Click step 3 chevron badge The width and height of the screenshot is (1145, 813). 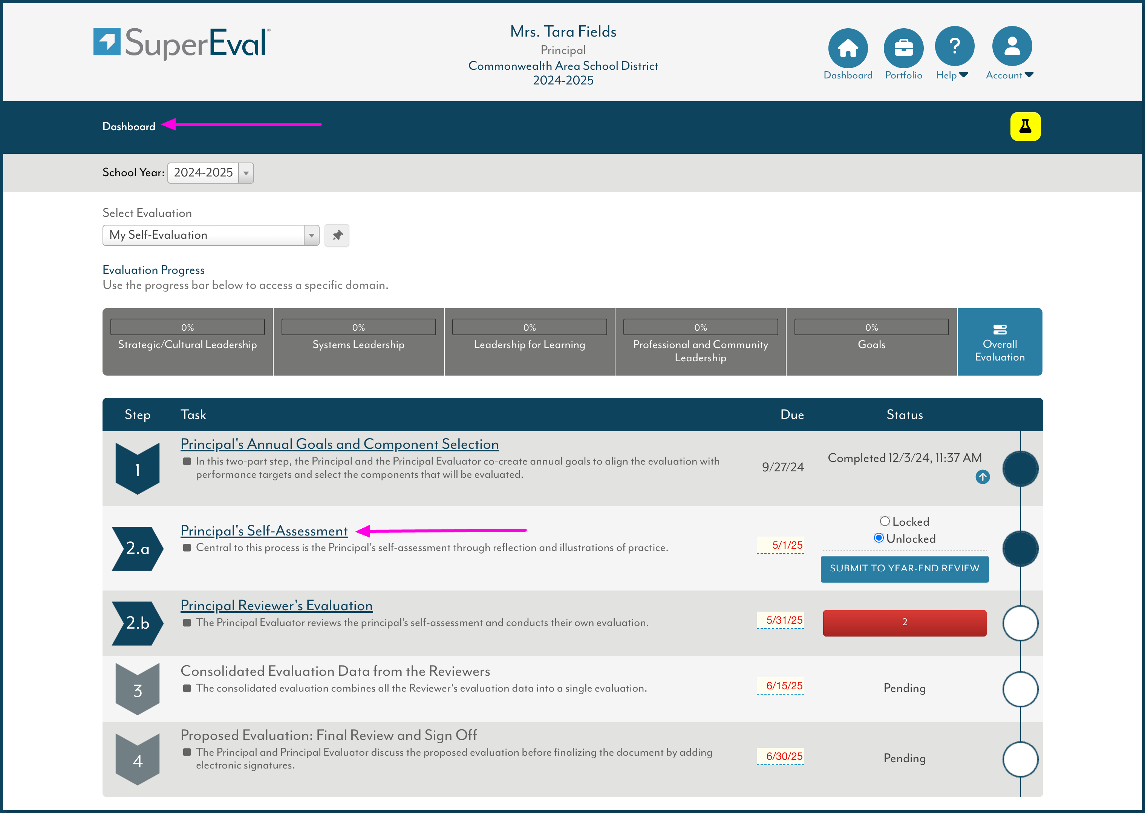[138, 689]
